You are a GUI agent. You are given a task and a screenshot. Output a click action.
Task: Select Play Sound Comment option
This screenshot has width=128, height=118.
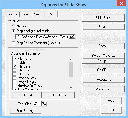tap(13, 43)
